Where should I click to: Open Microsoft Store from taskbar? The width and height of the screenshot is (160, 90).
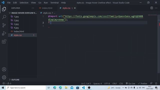click(x=77, y=88)
